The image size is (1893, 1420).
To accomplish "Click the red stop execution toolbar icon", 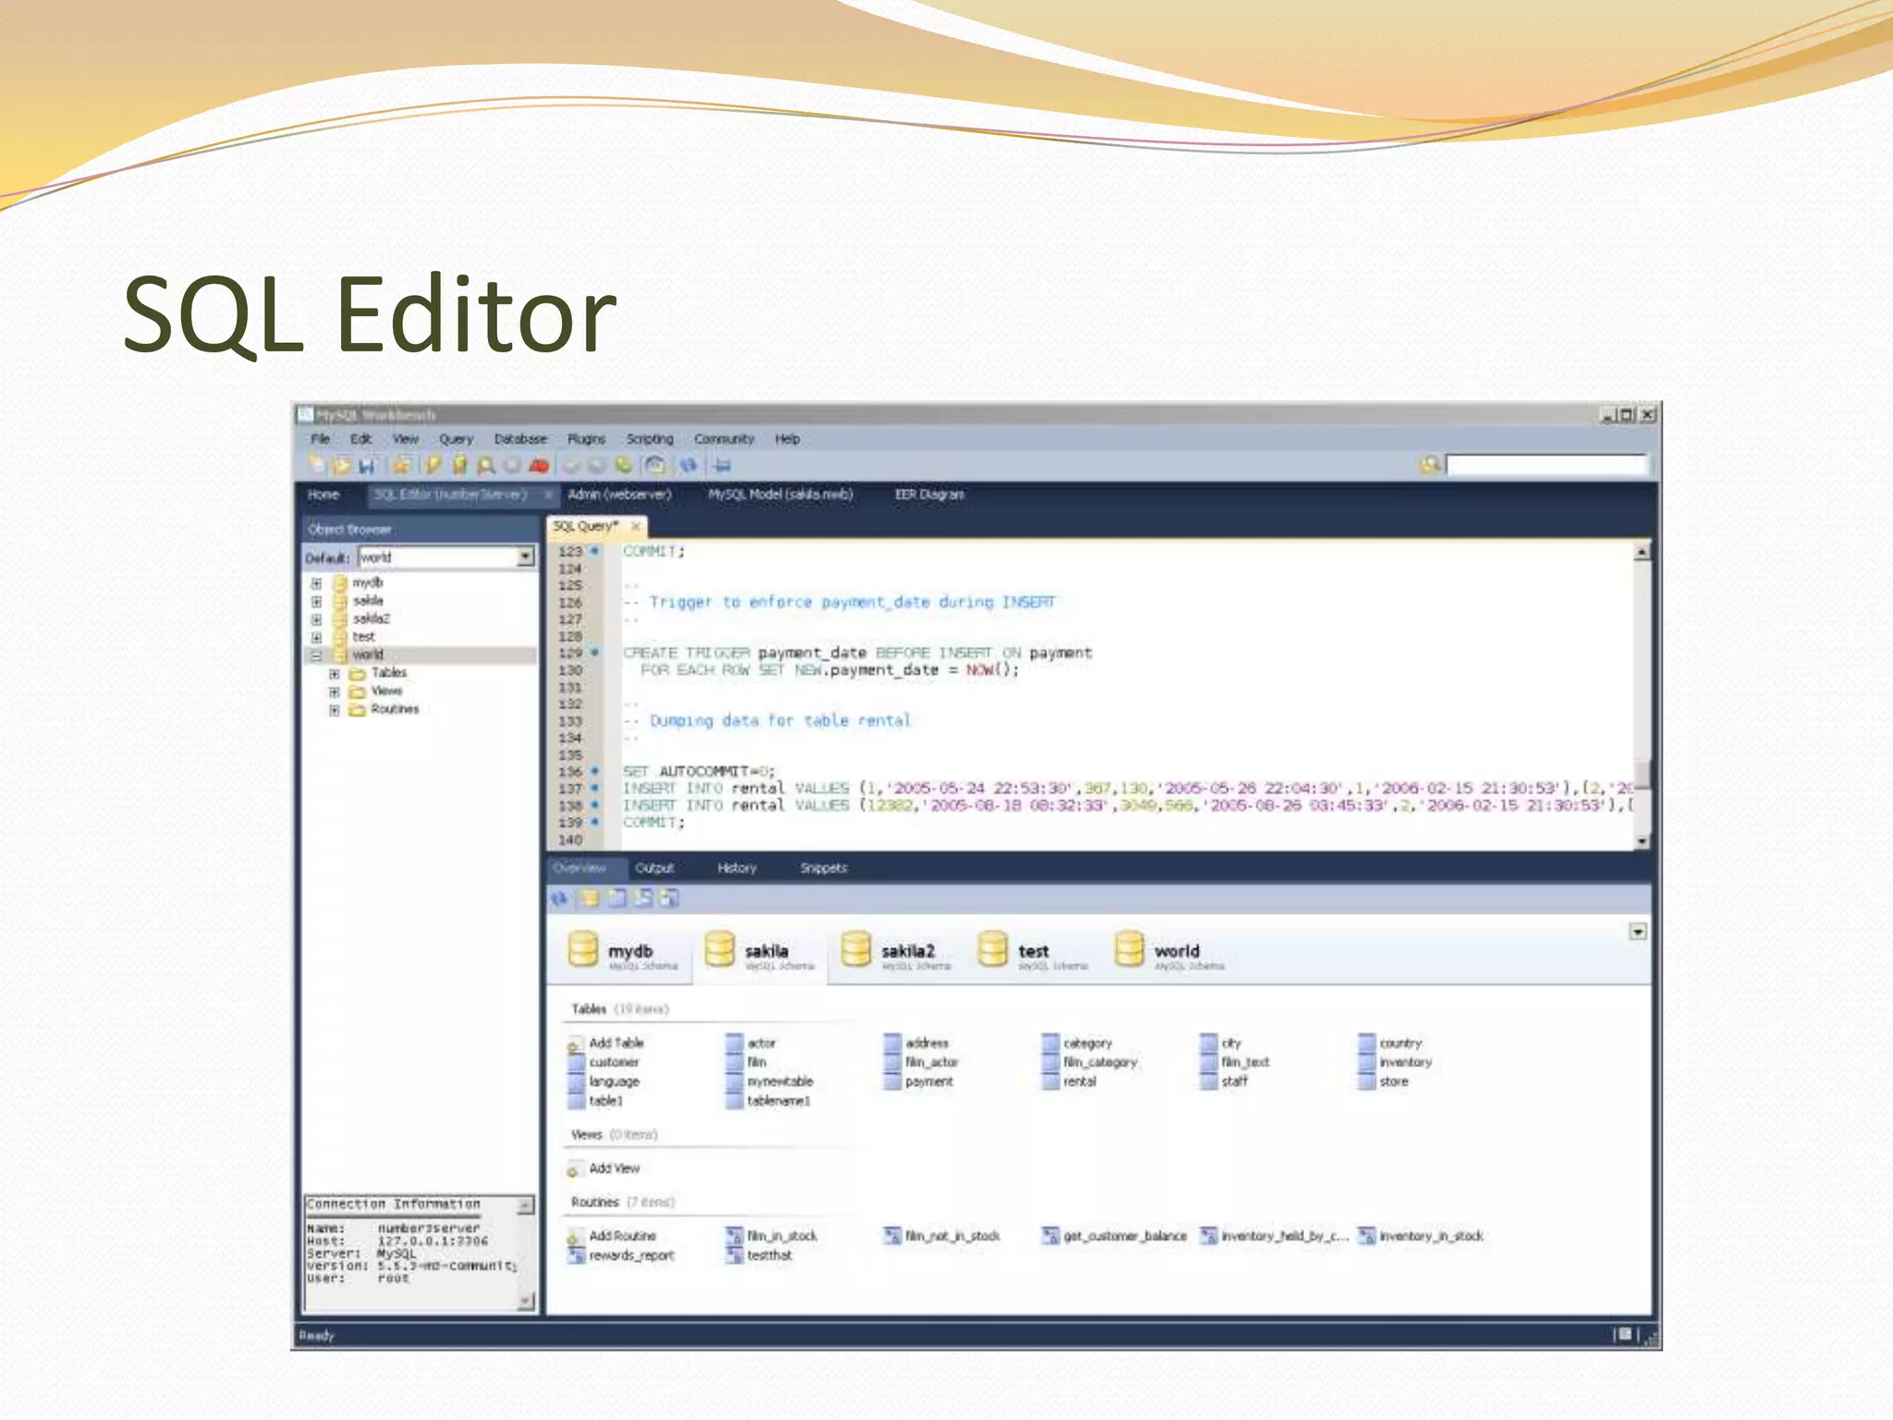I will tap(539, 465).
